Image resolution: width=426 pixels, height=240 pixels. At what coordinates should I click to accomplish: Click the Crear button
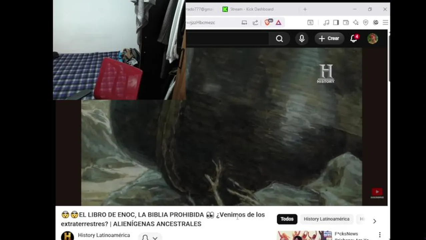pyautogui.click(x=329, y=39)
